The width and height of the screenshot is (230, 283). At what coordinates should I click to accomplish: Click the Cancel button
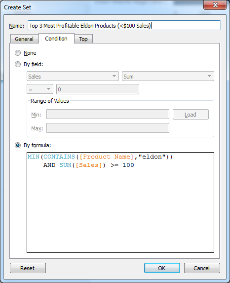(x=202, y=268)
